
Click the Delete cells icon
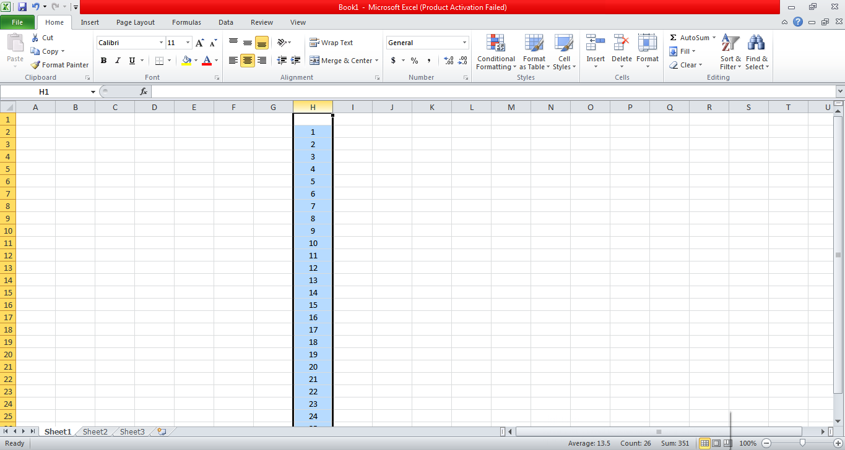pos(622,43)
